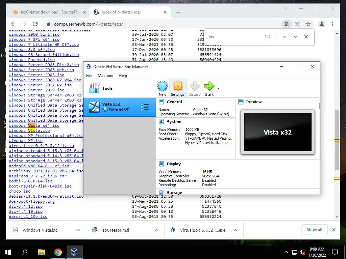The height and width of the screenshot is (259, 346).
Task: Click the Preview panel header
Action: [254, 102]
